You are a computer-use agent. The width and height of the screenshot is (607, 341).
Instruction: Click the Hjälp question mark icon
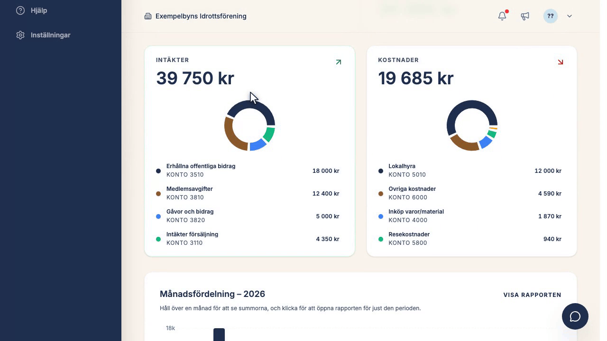(20, 10)
